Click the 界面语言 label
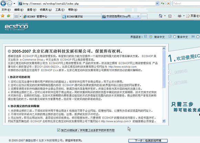Viewport: 200px width, 143px height. click(136, 37)
